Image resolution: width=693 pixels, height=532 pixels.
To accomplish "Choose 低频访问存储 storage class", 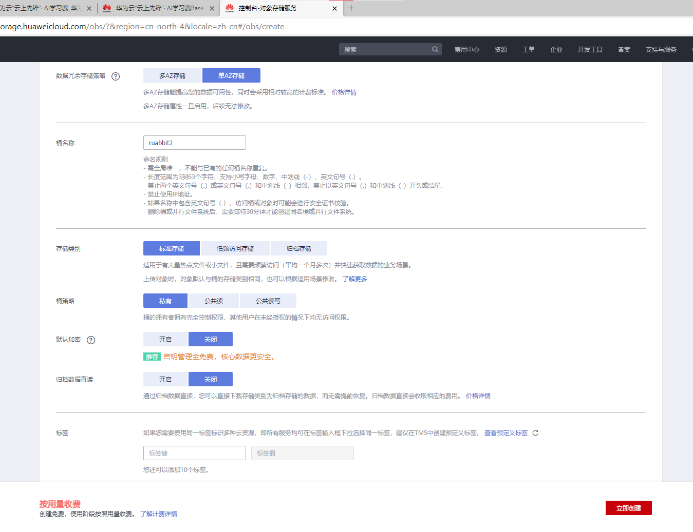I will 235,248.
